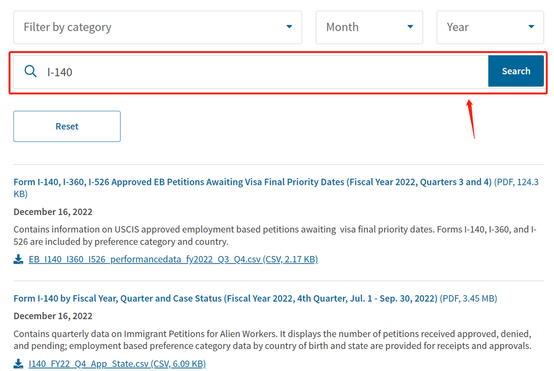Click the Immigrant Petitions for Alien Workers description

(x=272, y=340)
